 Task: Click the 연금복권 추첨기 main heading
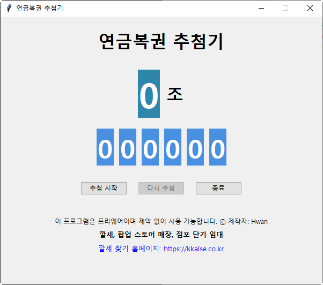161,41
